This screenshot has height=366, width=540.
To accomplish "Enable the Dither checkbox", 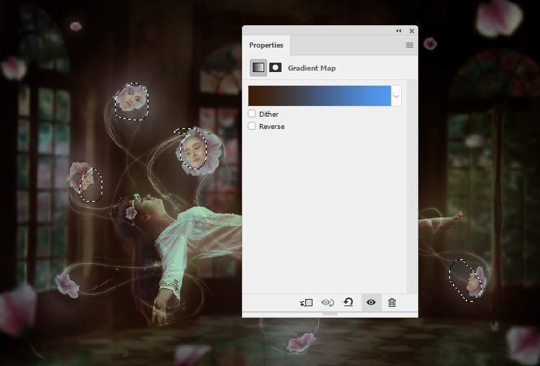I will 252,114.
